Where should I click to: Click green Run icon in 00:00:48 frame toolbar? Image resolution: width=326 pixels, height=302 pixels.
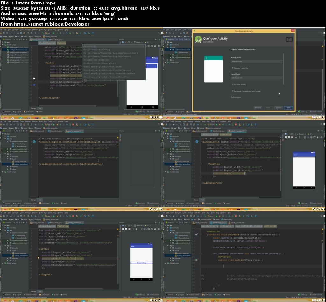(x=54, y=33)
